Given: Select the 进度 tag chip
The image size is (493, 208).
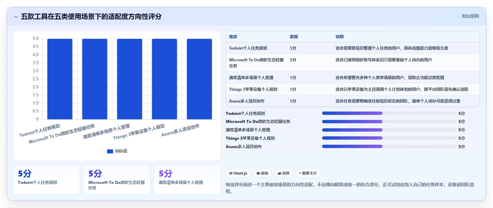Looking at the screenshot, I should click(x=284, y=173).
